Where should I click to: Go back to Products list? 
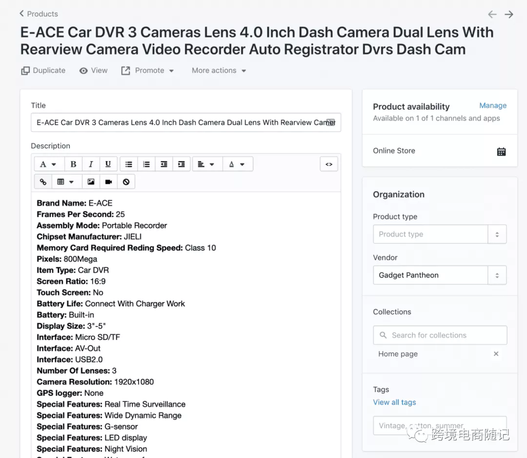[39, 14]
